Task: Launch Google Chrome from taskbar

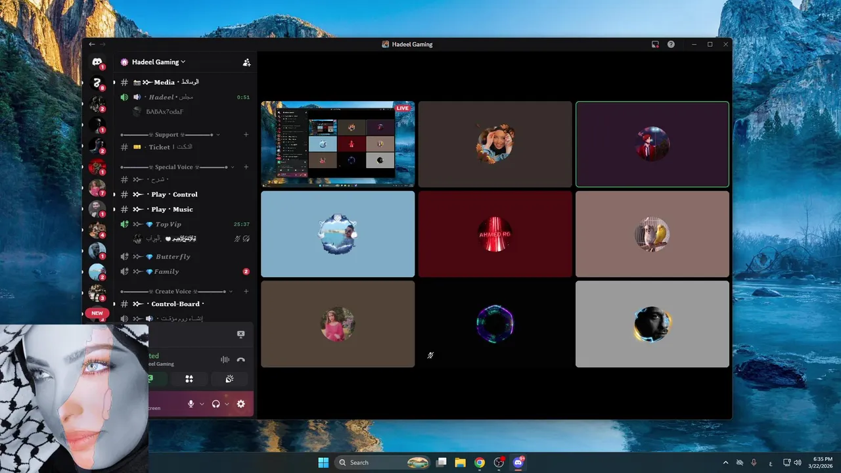Action: [480, 462]
